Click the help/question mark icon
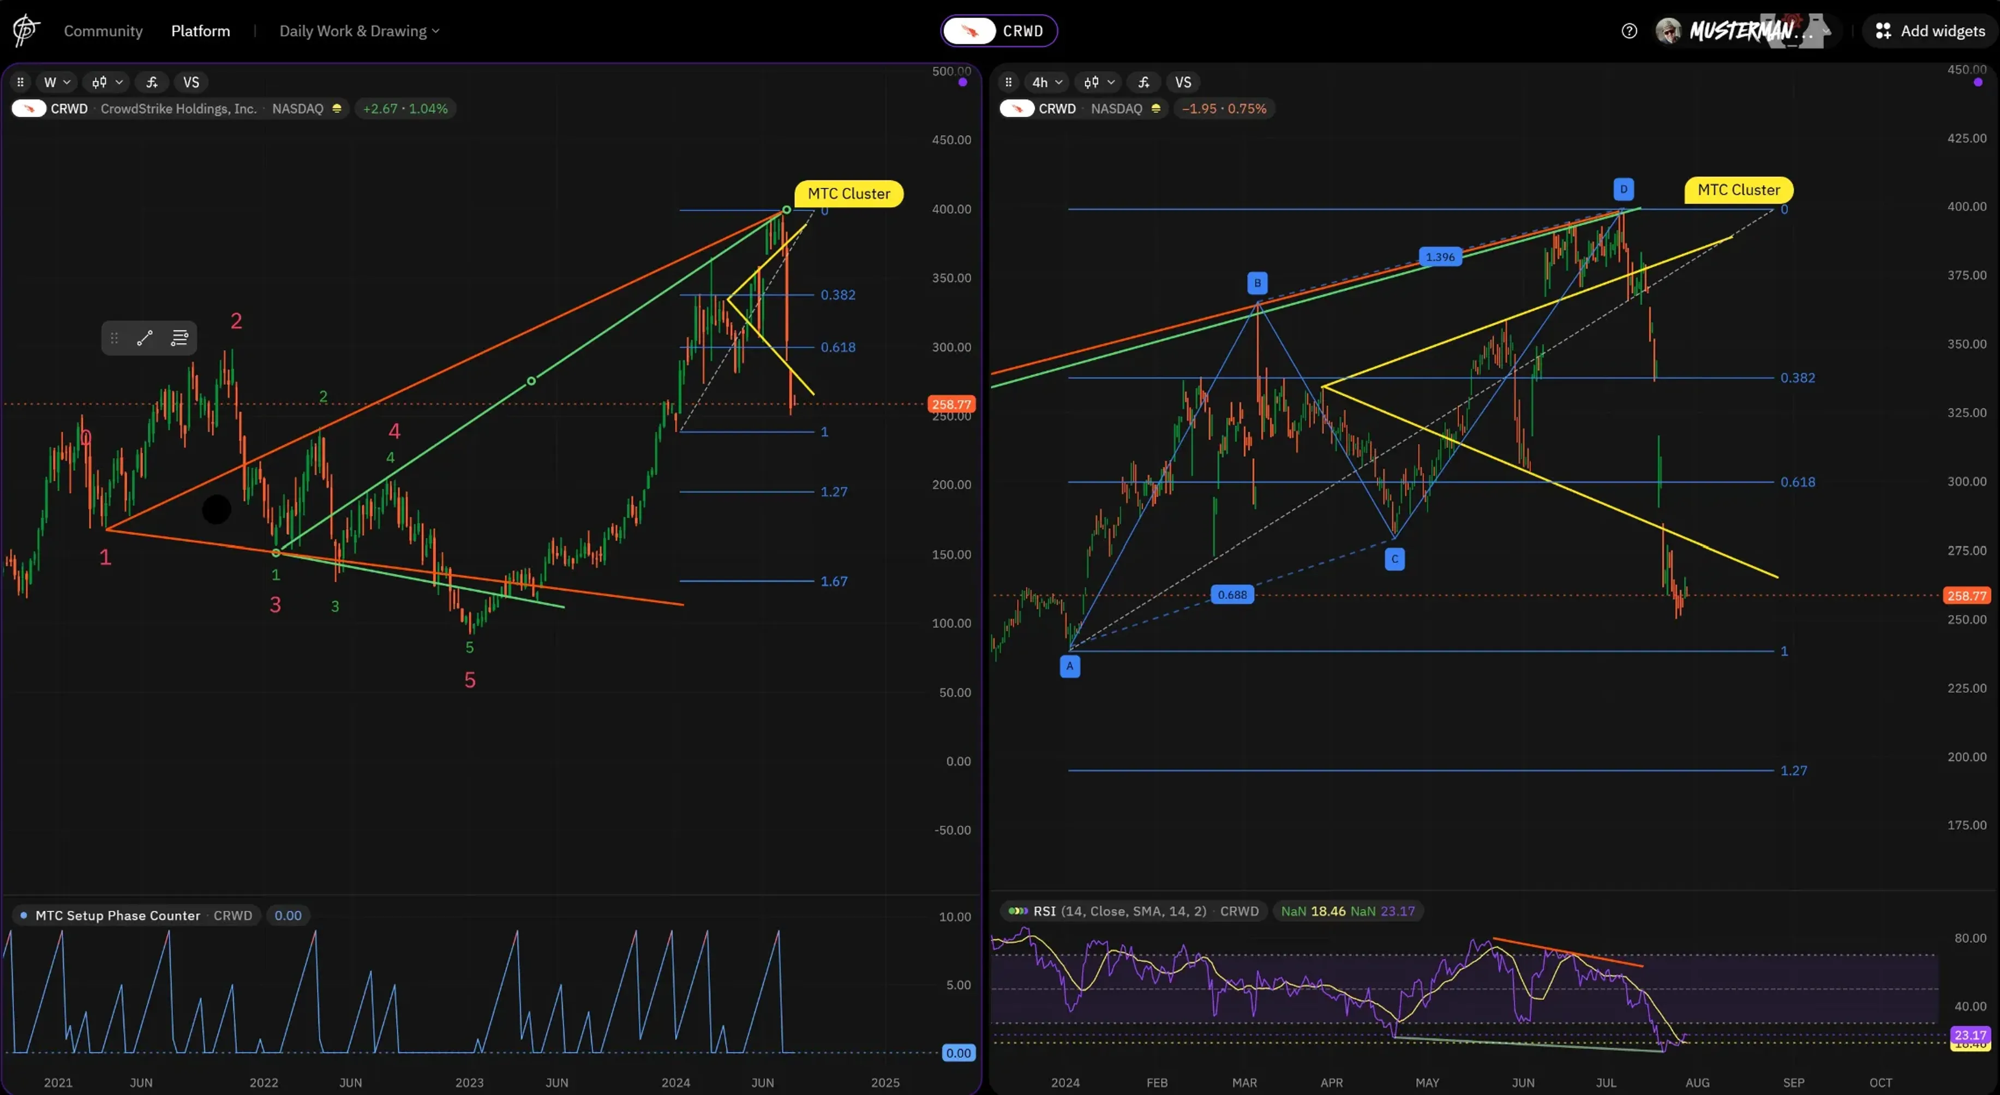 [x=1627, y=29]
